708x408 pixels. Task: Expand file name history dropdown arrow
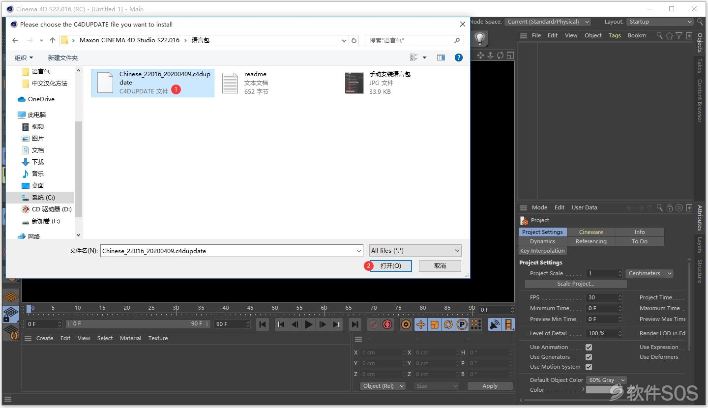(358, 251)
